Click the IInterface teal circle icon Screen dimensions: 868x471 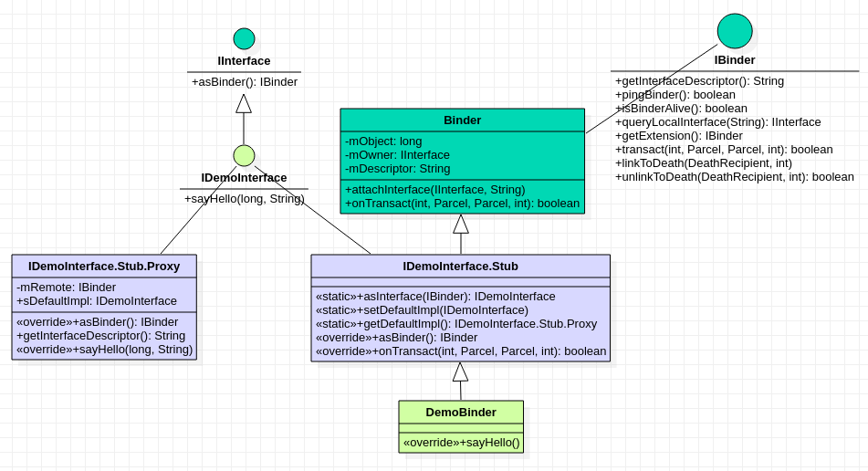pyautogui.click(x=244, y=38)
